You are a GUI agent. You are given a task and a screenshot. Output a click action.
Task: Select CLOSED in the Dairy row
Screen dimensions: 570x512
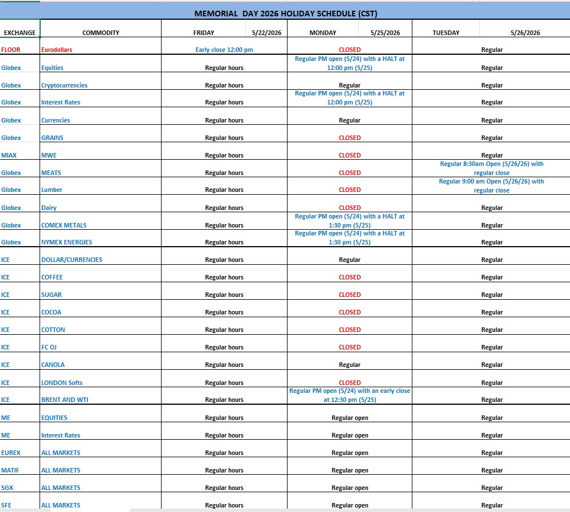pos(350,203)
